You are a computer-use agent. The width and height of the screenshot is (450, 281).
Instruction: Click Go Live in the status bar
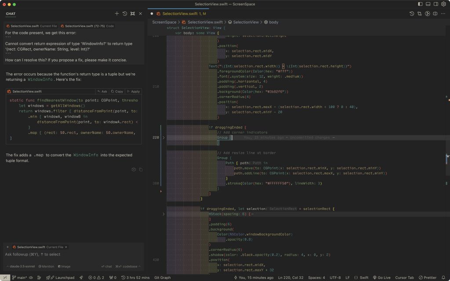pos(381,277)
